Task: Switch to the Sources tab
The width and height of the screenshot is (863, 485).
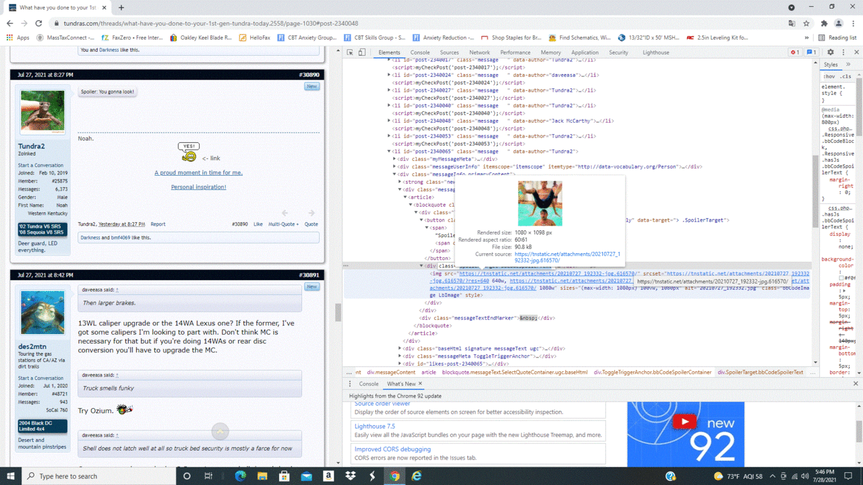Action: tap(449, 53)
